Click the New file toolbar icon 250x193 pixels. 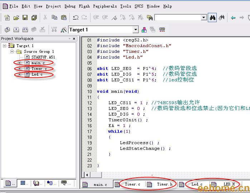tap(7, 17)
